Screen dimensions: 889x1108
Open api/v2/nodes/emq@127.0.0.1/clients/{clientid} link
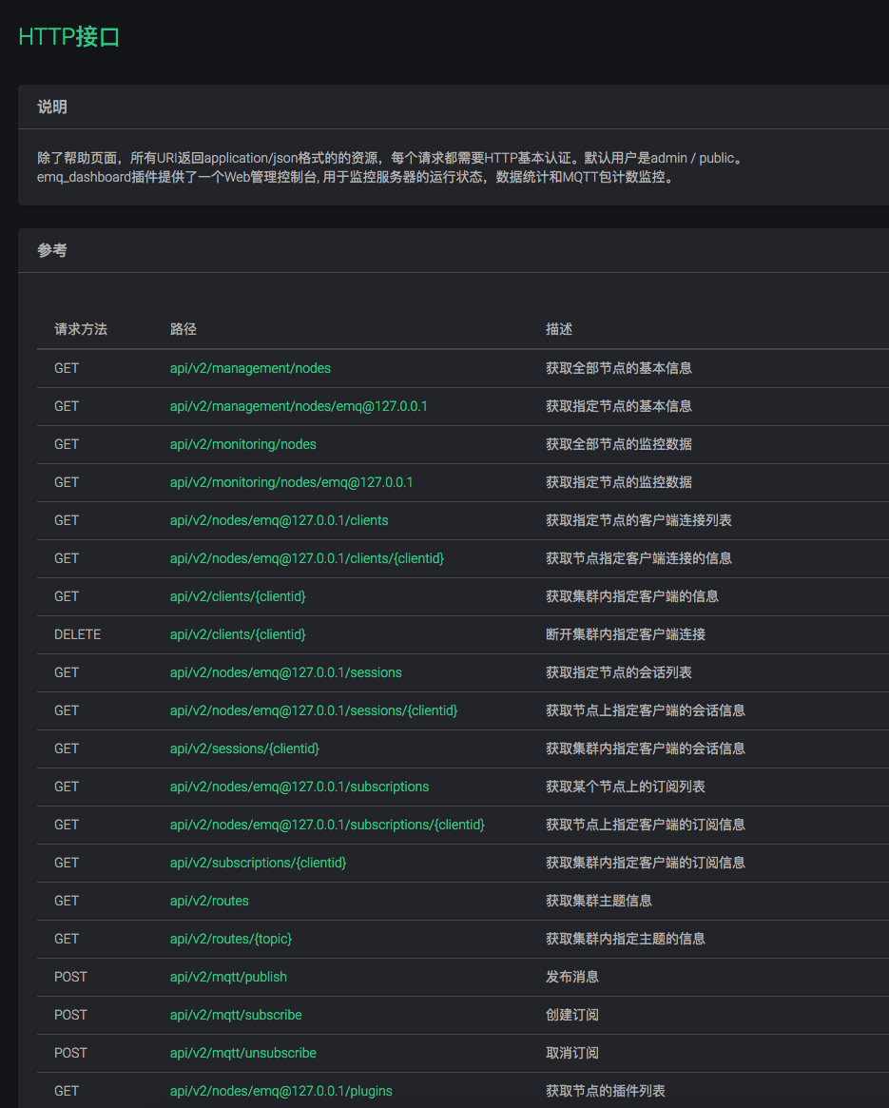tap(307, 559)
